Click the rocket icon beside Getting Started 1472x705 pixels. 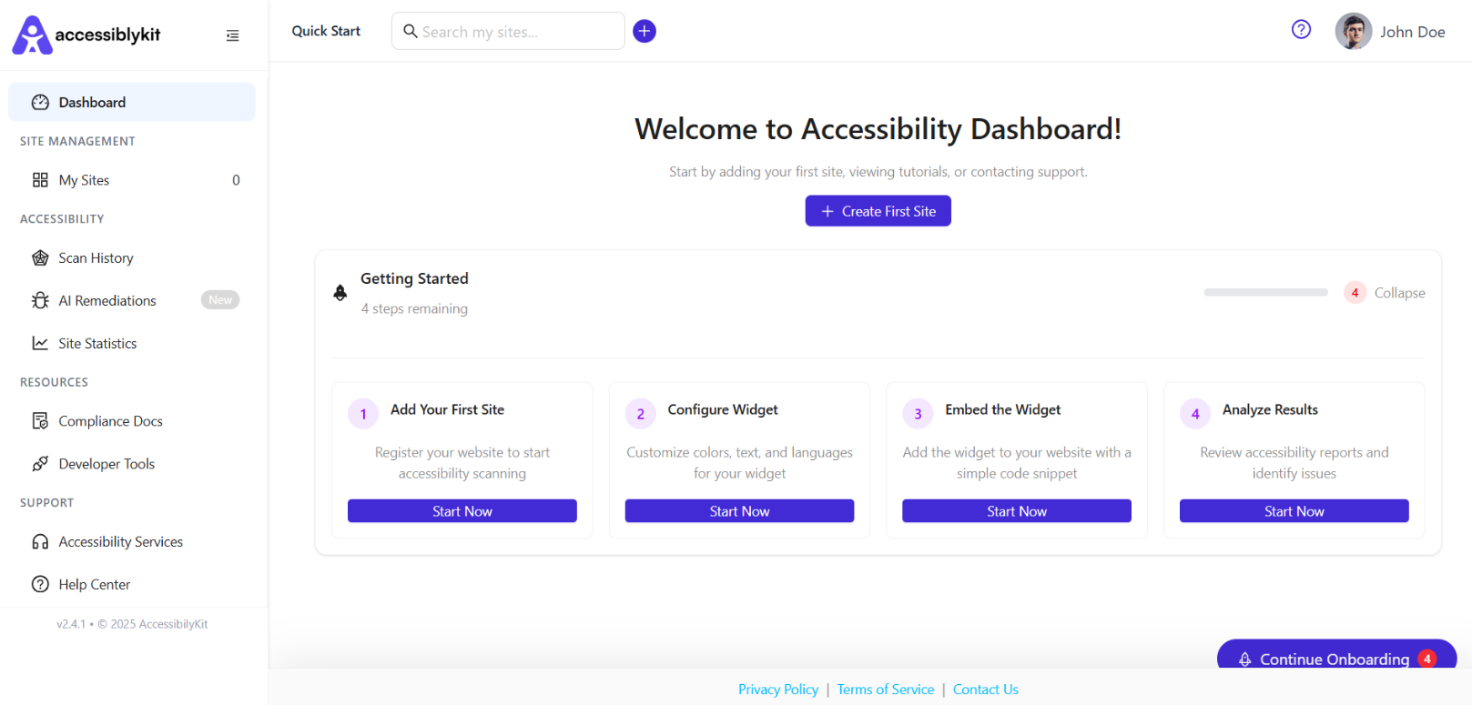pyautogui.click(x=340, y=293)
